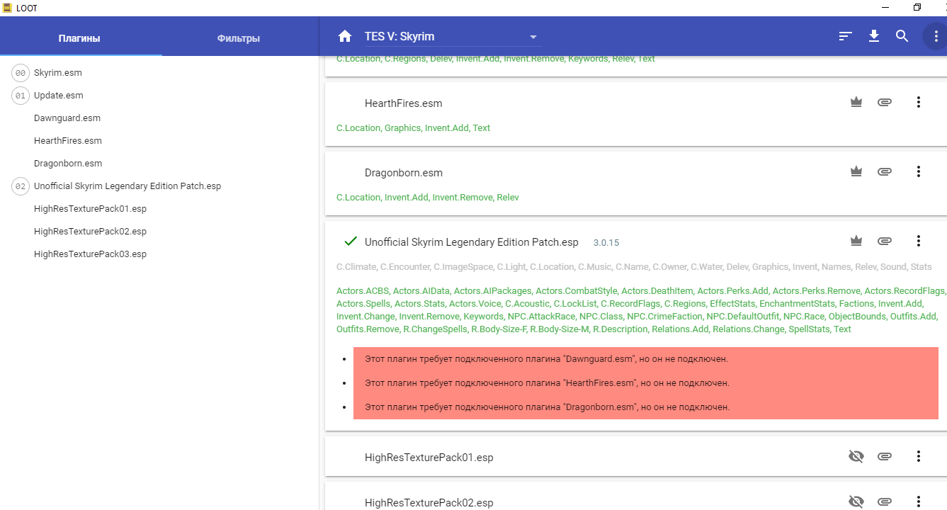
Task: Select Skyrim.esm in the plugins sidebar
Action: click(58, 73)
